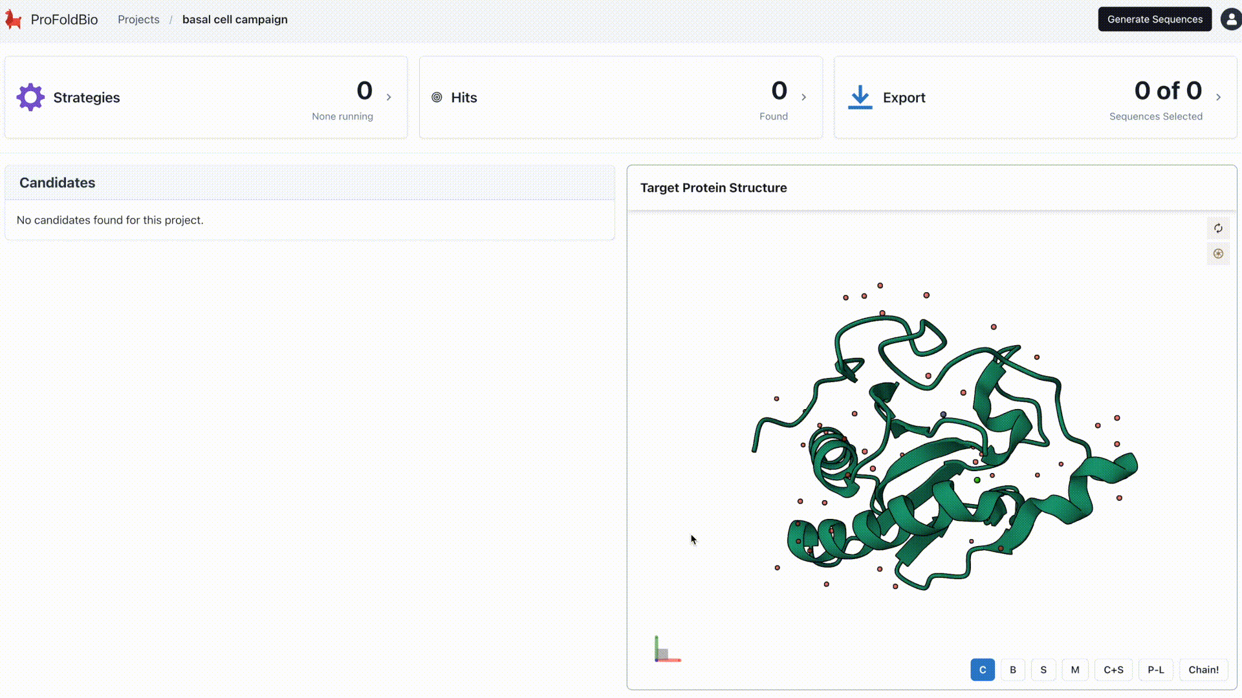Click the blue Export download icon

click(x=860, y=98)
